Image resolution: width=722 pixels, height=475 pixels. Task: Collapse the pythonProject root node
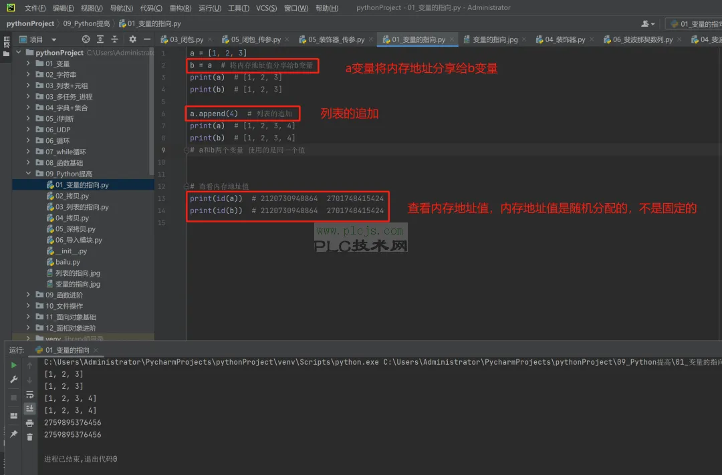click(19, 52)
